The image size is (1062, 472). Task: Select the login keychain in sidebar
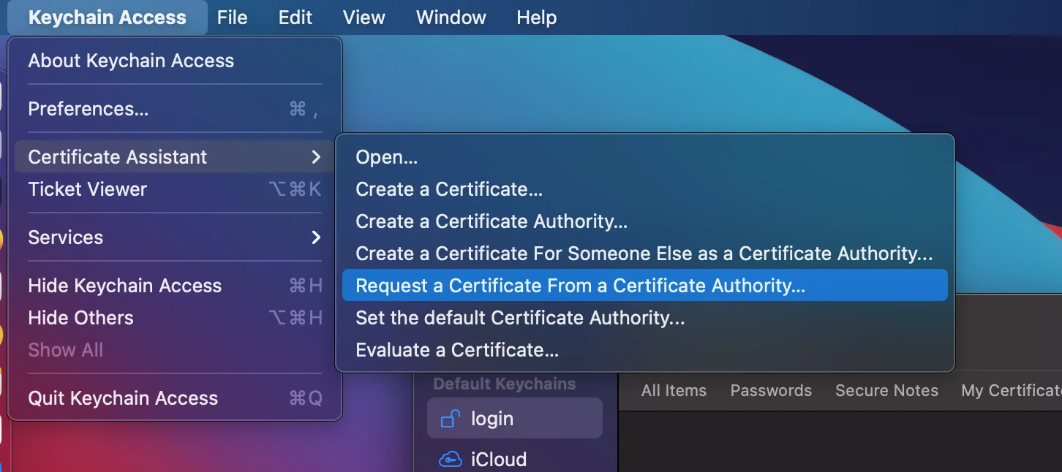pos(514,419)
